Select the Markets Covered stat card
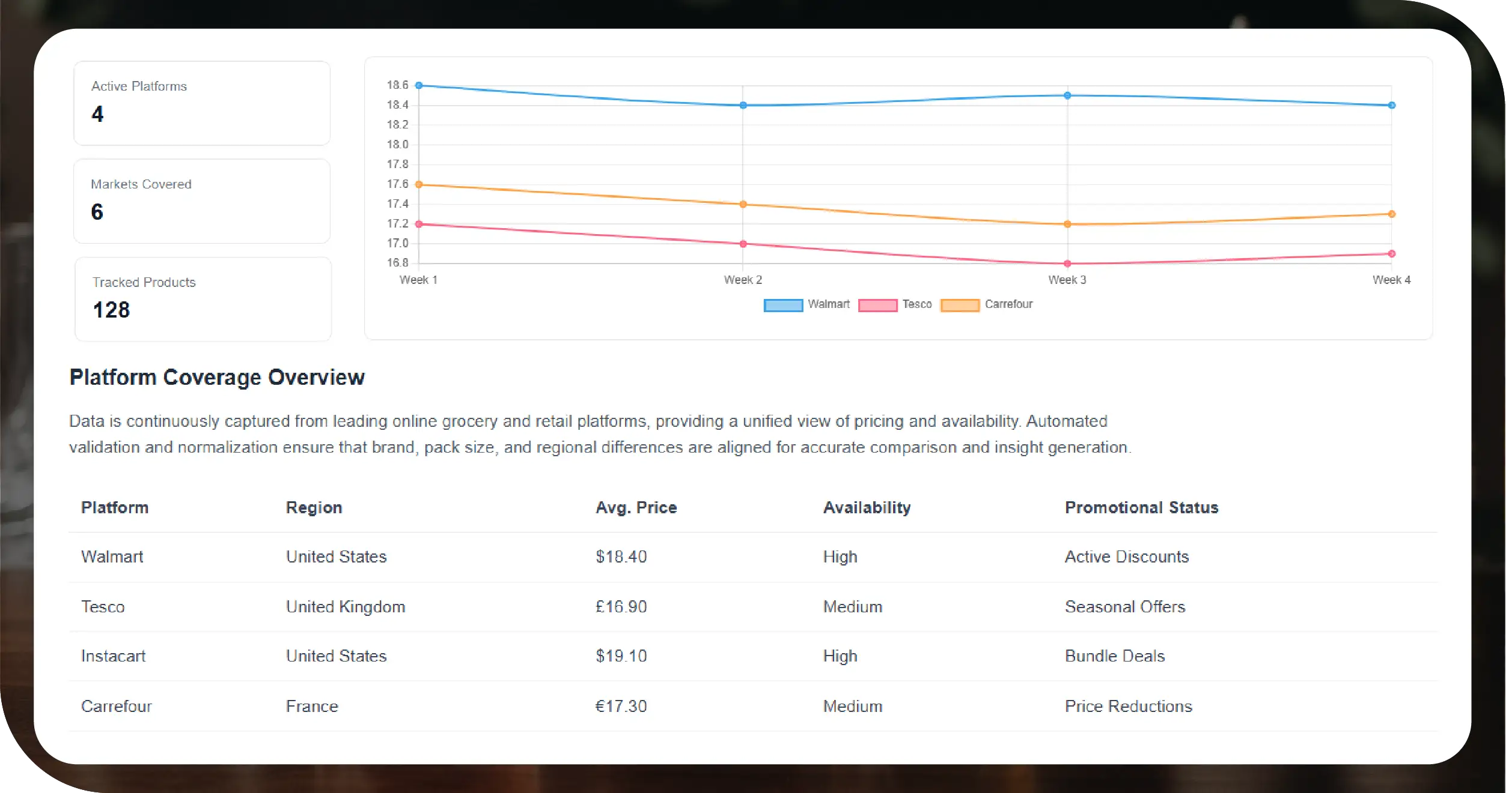Image resolution: width=1506 pixels, height=793 pixels. pos(202,201)
